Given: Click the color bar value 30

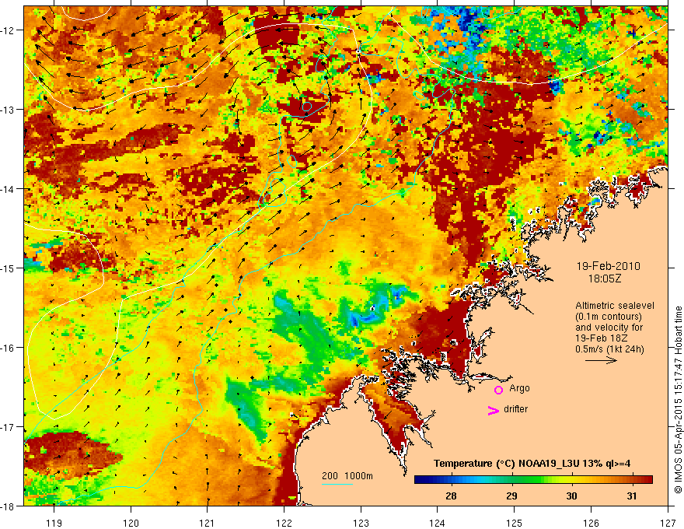Looking at the screenshot, I should pos(571,496).
